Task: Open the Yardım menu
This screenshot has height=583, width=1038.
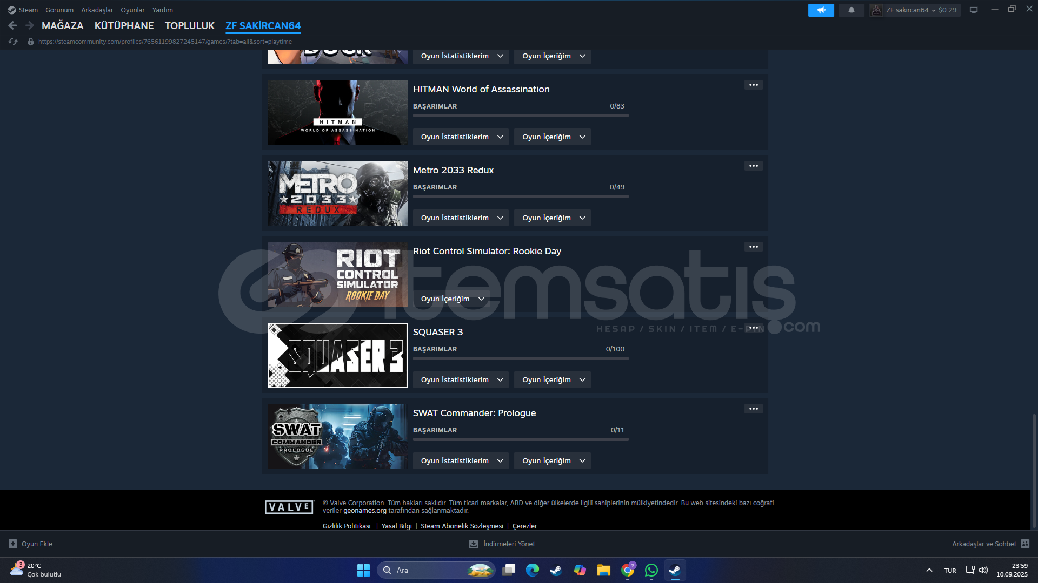Action: click(x=163, y=10)
